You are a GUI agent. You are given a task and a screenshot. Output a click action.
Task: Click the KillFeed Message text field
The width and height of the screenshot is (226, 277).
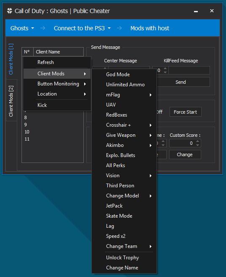click(x=189, y=70)
